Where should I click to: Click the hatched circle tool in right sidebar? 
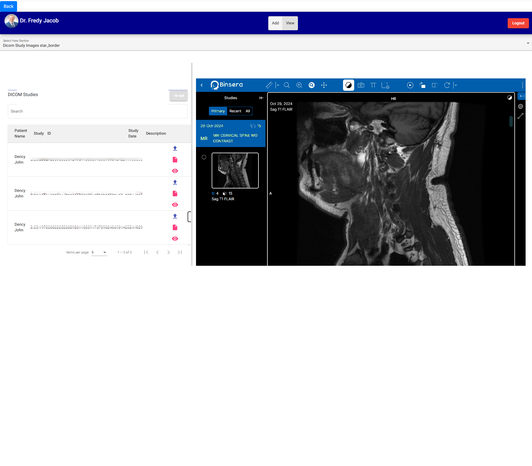pos(521,106)
